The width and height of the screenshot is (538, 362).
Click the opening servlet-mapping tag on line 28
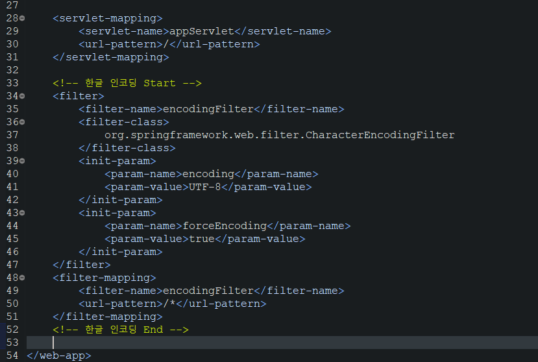tap(107, 18)
